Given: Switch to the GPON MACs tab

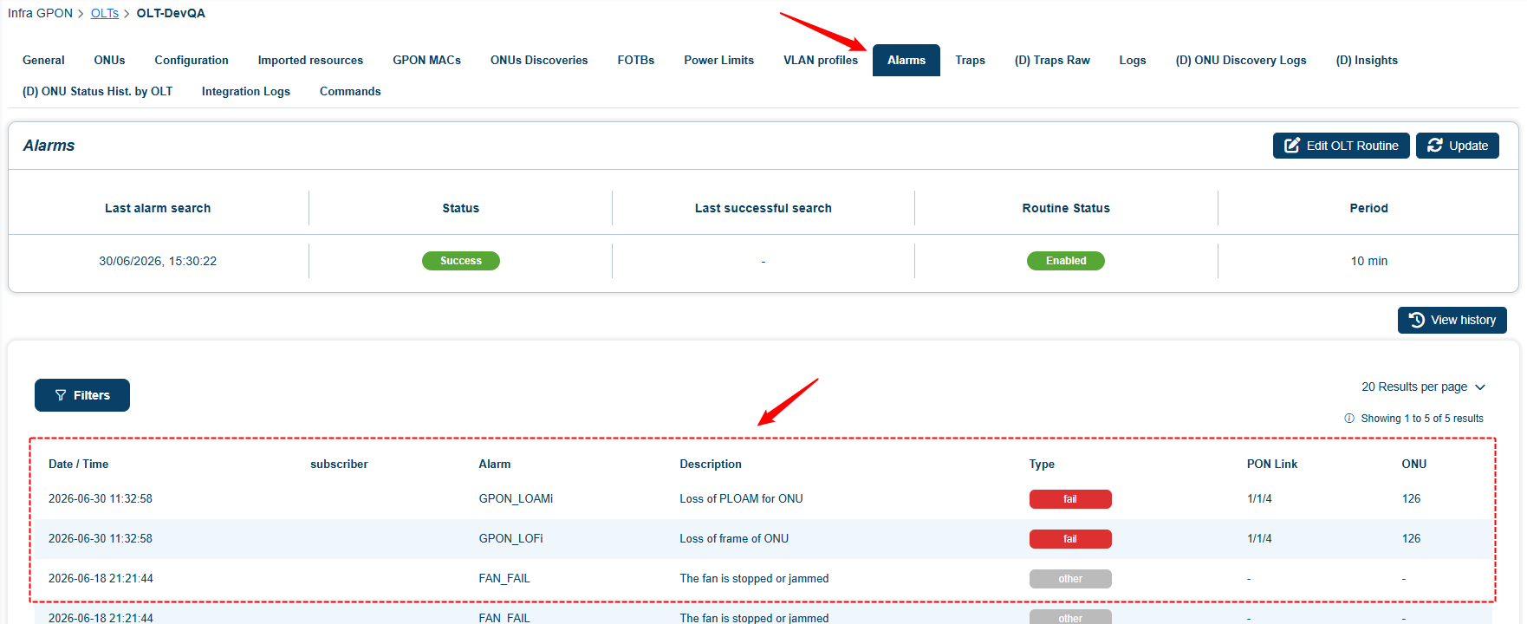Looking at the screenshot, I should click(426, 60).
